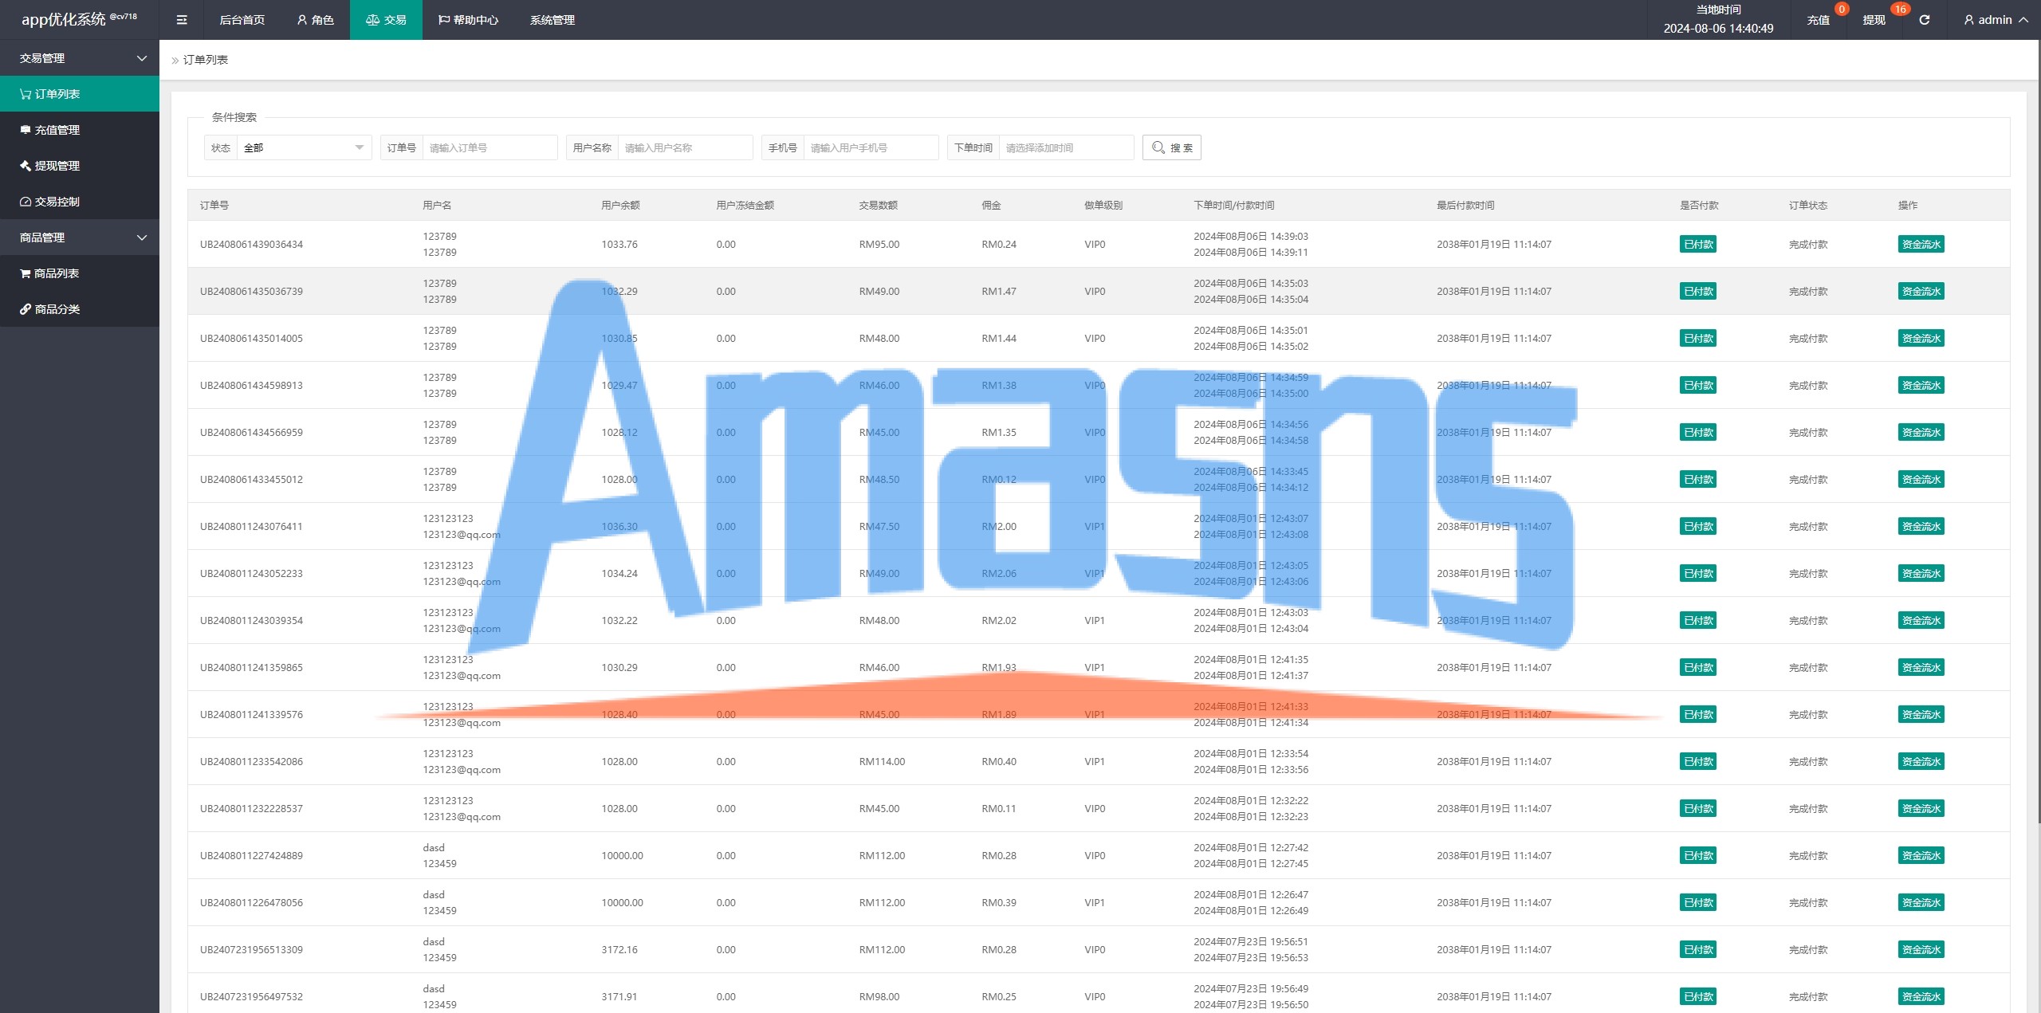Open 订单列表 in sidebar
Screen dimensions: 2041x1013
tap(80, 94)
